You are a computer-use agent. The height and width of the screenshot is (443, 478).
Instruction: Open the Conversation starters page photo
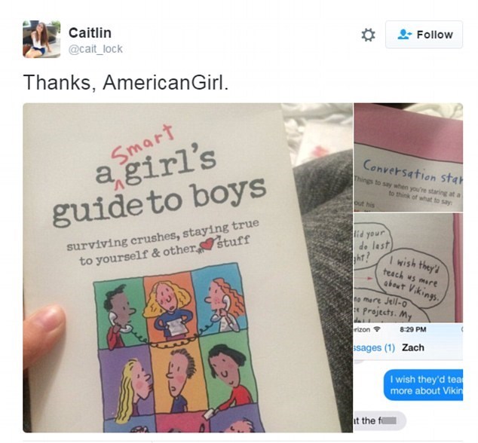click(x=408, y=157)
